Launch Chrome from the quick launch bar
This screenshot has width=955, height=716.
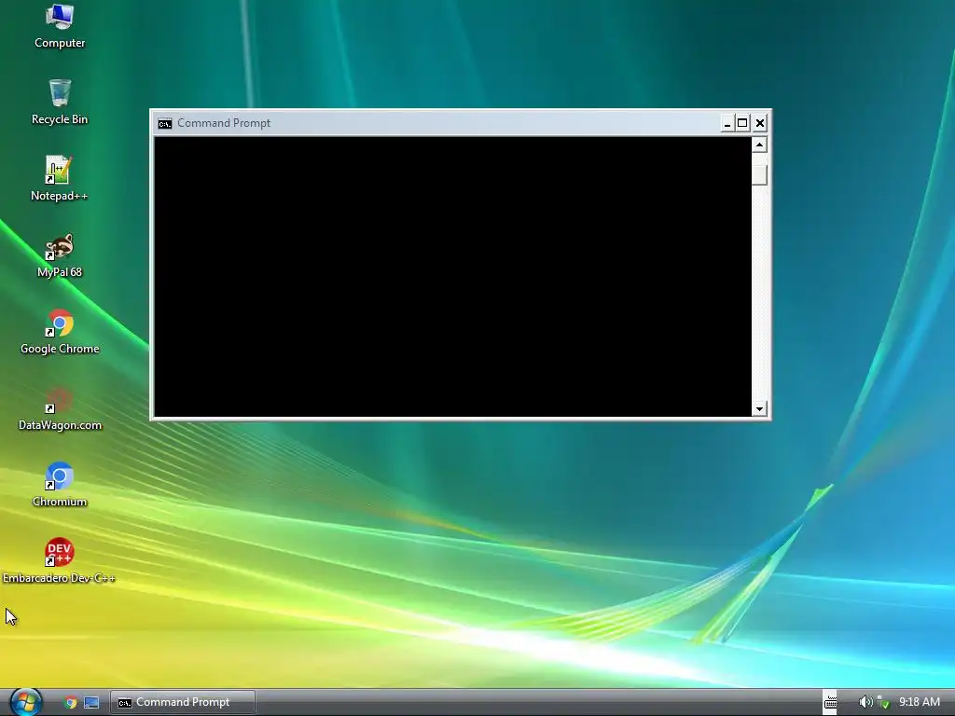(x=71, y=703)
